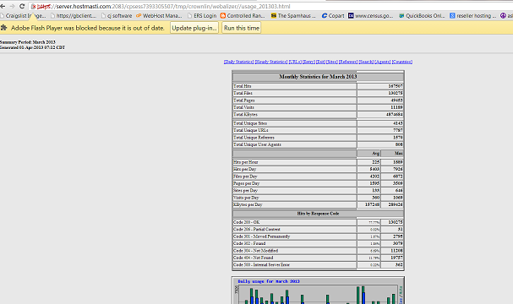Jump to the URLs section link

(295, 62)
